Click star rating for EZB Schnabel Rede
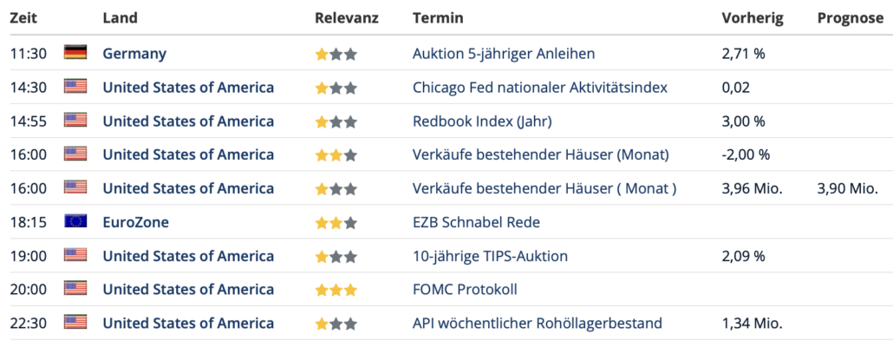The image size is (893, 341). [x=336, y=223]
